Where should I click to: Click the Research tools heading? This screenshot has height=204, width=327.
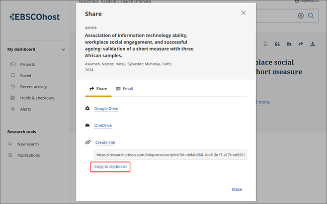click(22, 132)
